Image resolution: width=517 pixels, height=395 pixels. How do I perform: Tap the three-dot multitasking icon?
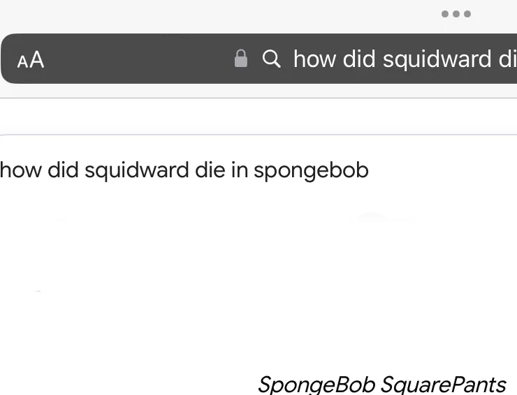[456, 14]
